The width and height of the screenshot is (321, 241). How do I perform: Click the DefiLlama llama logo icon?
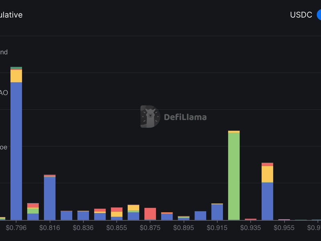click(x=150, y=117)
